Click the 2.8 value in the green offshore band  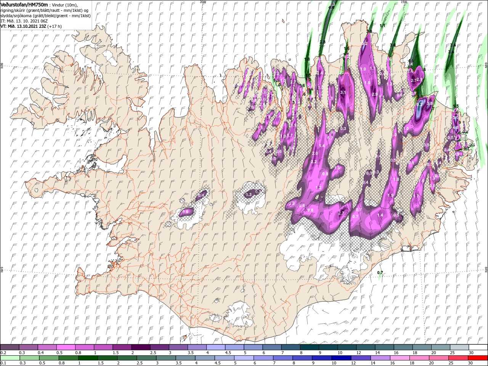click(323, 42)
